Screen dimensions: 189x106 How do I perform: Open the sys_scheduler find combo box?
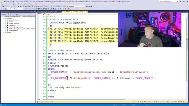click(75, 6)
